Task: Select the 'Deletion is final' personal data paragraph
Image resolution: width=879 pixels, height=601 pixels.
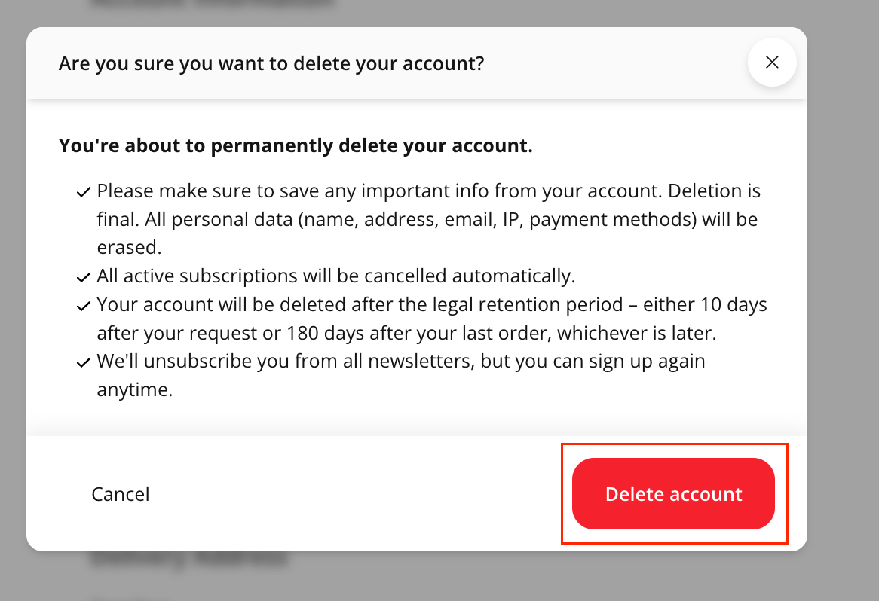Action: [428, 220]
